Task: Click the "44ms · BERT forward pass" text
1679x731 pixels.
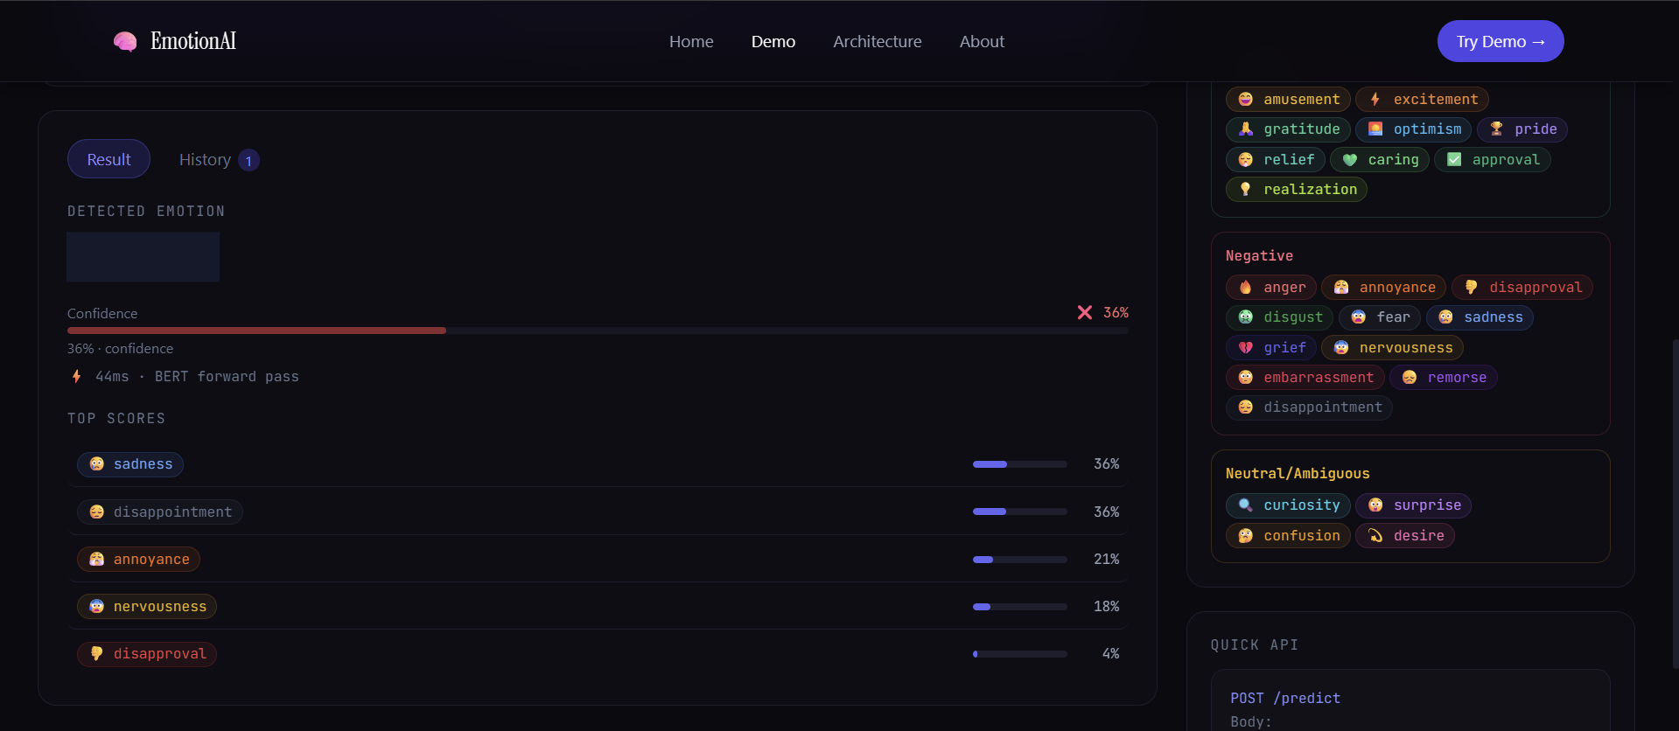Action: 197,377
